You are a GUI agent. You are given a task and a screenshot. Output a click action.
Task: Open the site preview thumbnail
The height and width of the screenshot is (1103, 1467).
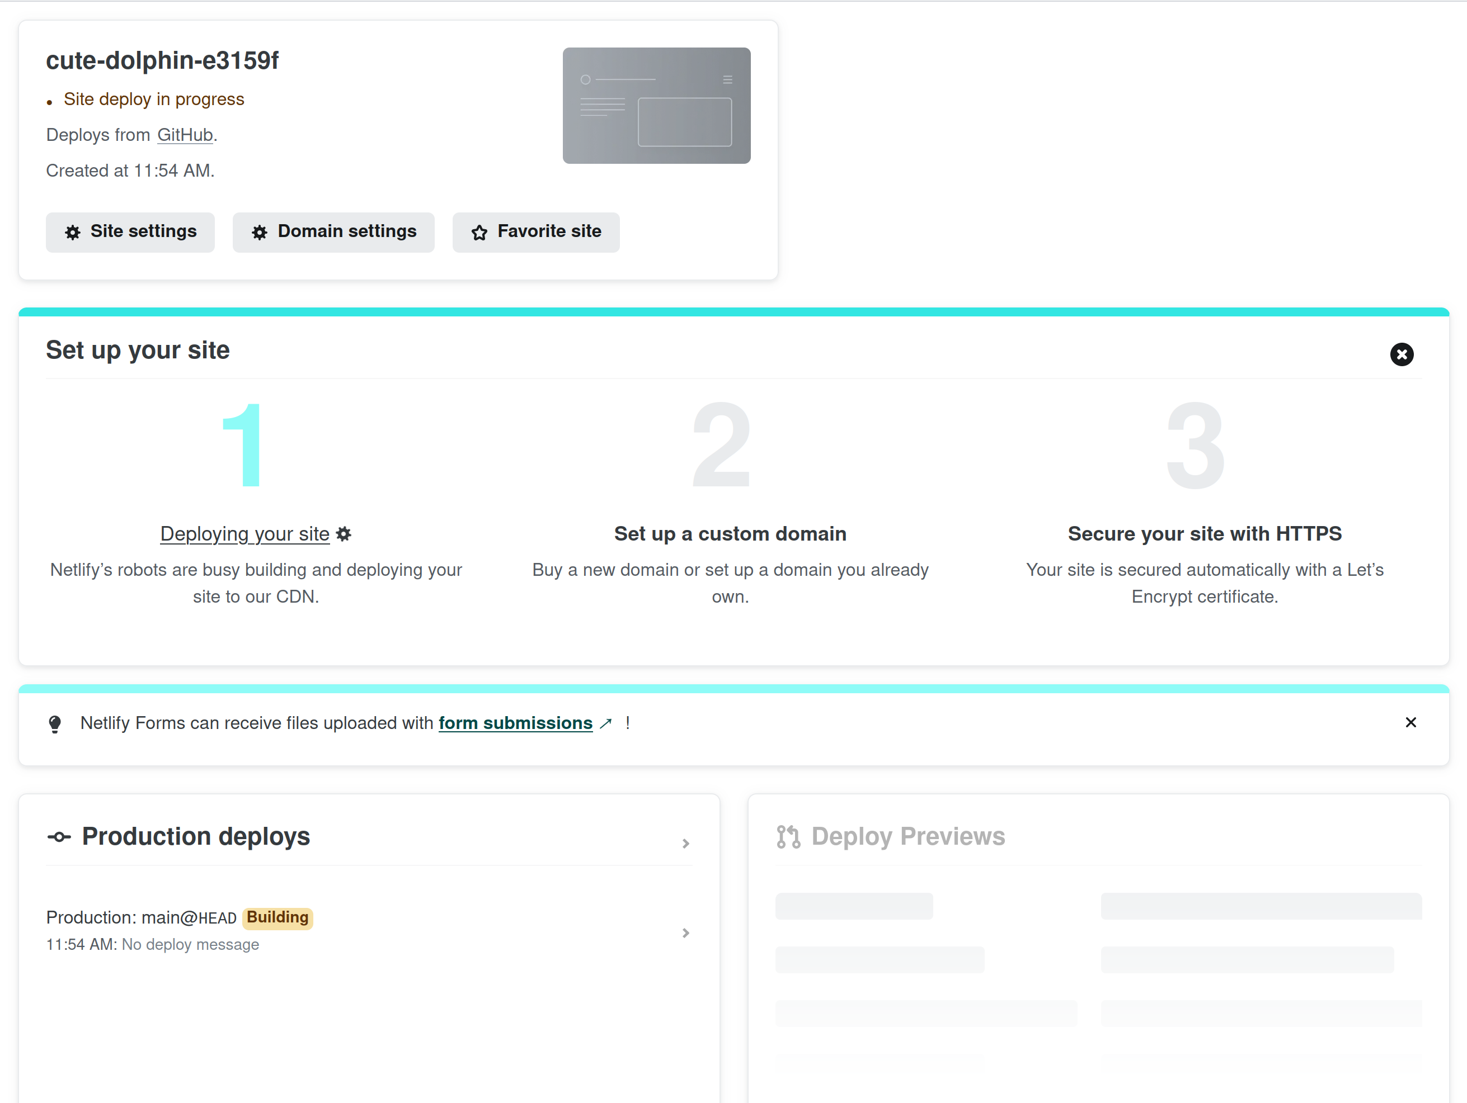tap(656, 106)
